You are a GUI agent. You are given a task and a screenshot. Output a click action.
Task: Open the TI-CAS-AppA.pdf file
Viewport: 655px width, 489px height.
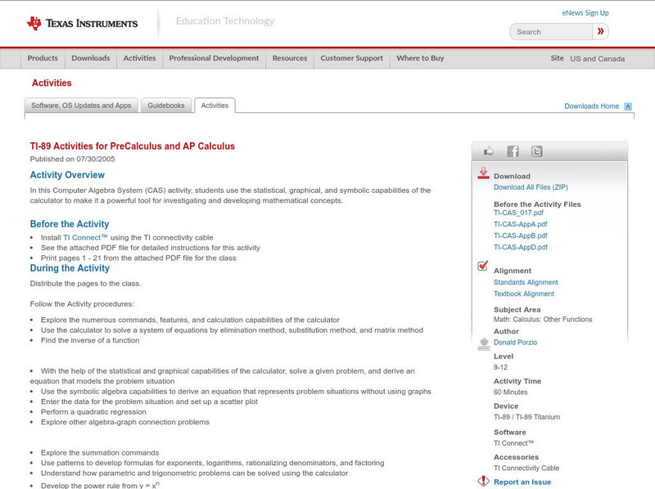pos(521,224)
